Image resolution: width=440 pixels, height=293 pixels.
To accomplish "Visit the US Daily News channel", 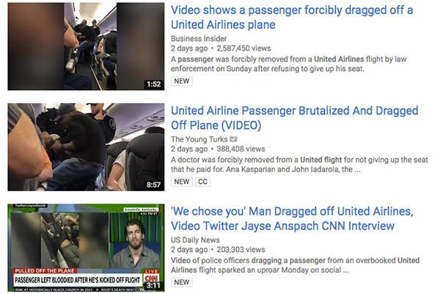I will point(195,240).
